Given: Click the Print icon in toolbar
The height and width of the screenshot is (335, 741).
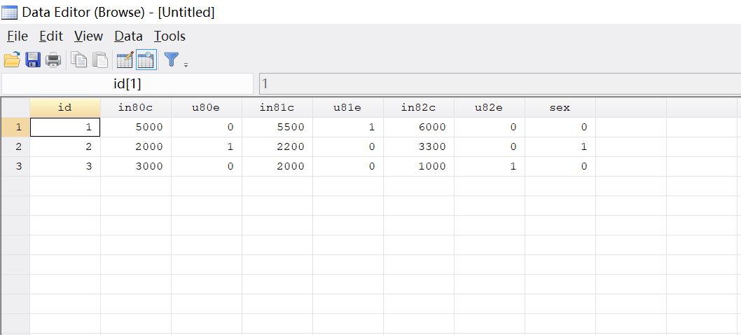Looking at the screenshot, I should [53, 60].
